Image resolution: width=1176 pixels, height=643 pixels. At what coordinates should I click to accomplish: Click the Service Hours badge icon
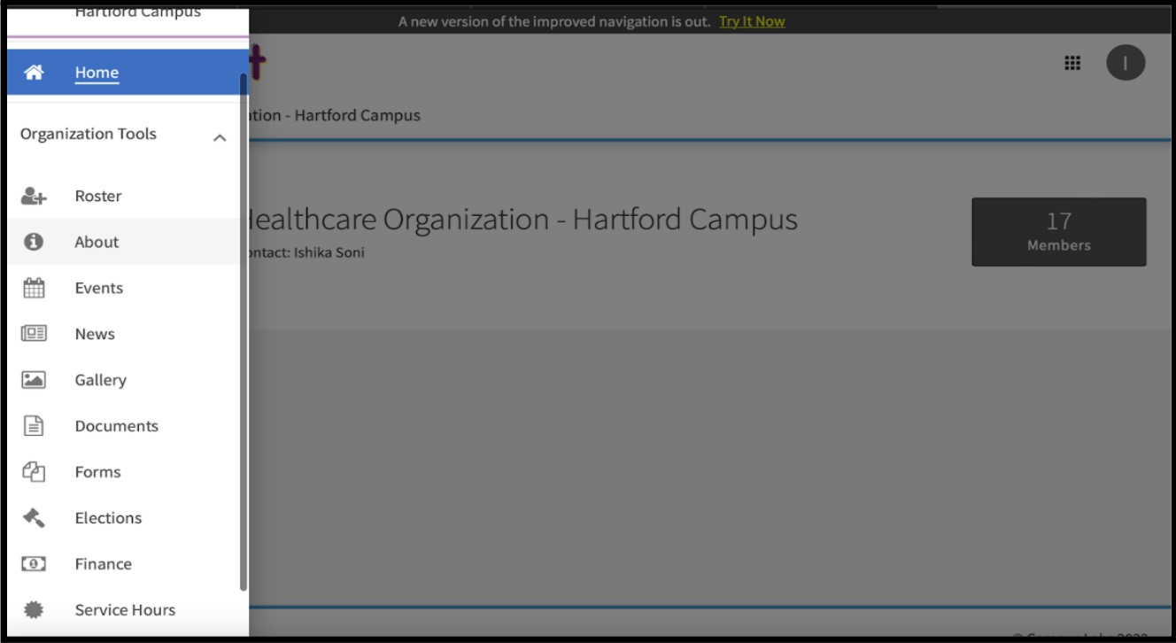click(34, 610)
